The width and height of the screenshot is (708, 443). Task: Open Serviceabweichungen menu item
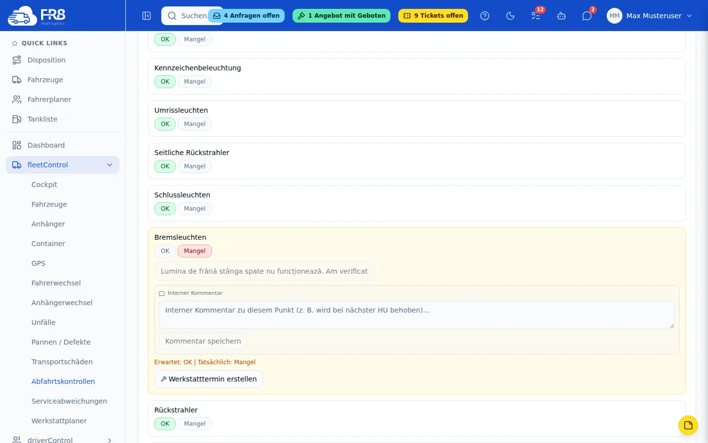pos(69,401)
